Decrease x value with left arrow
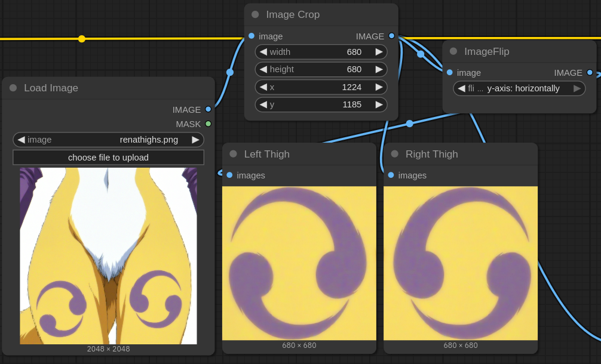Viewport: 601px width, 364px height. [263, 87]
